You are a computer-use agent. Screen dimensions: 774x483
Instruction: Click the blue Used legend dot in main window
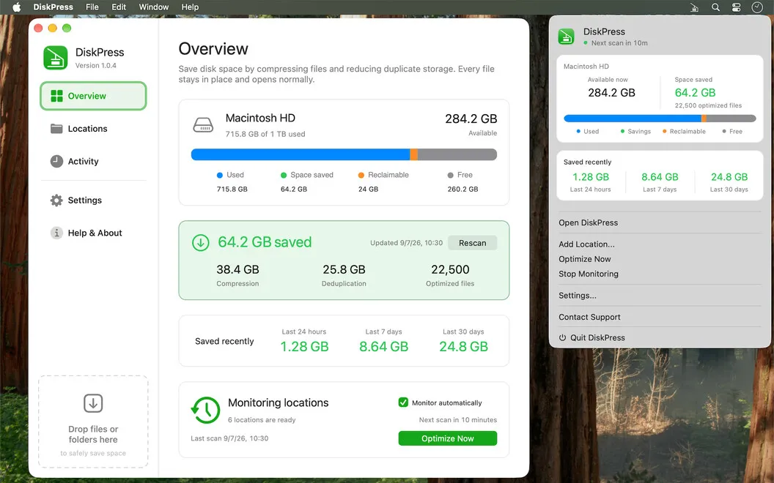(220, 175)
